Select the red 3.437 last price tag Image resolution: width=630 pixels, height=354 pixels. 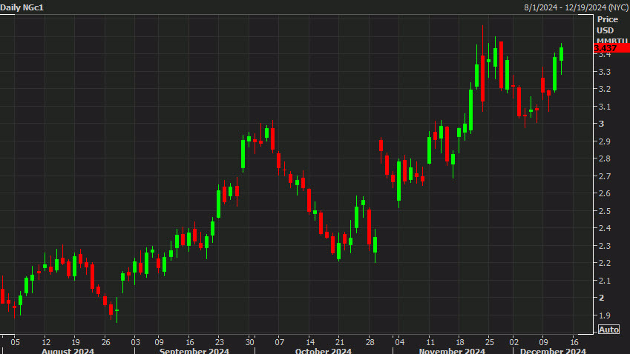[610, 48]
